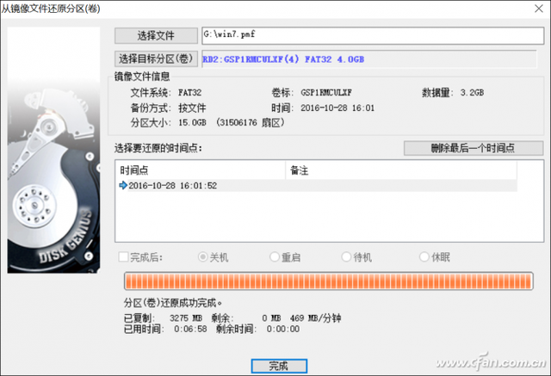
Task: Click the 删除最后一个时间点 button
Action: 474,148
